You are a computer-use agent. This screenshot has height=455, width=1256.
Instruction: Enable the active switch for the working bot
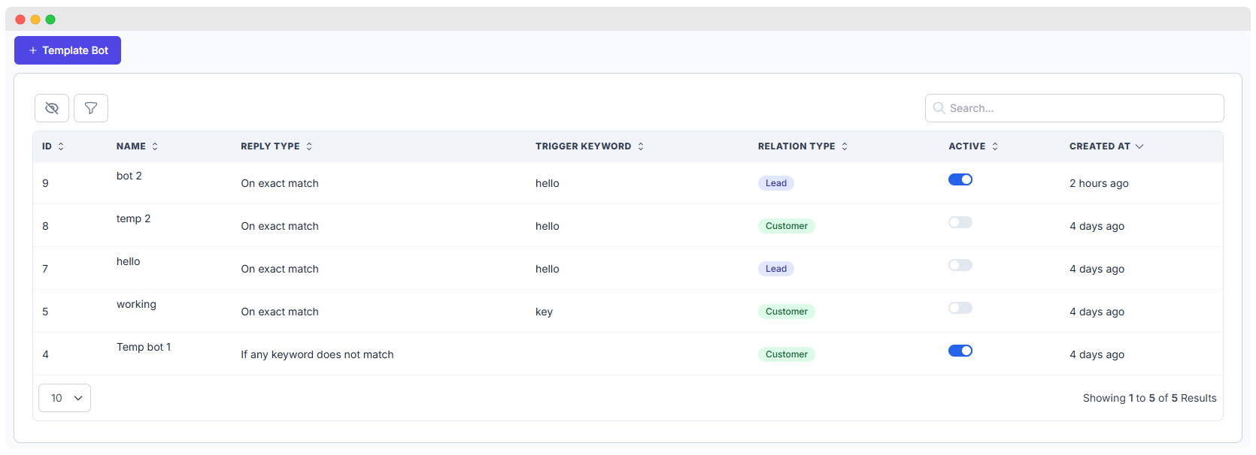tap(960, 308)
